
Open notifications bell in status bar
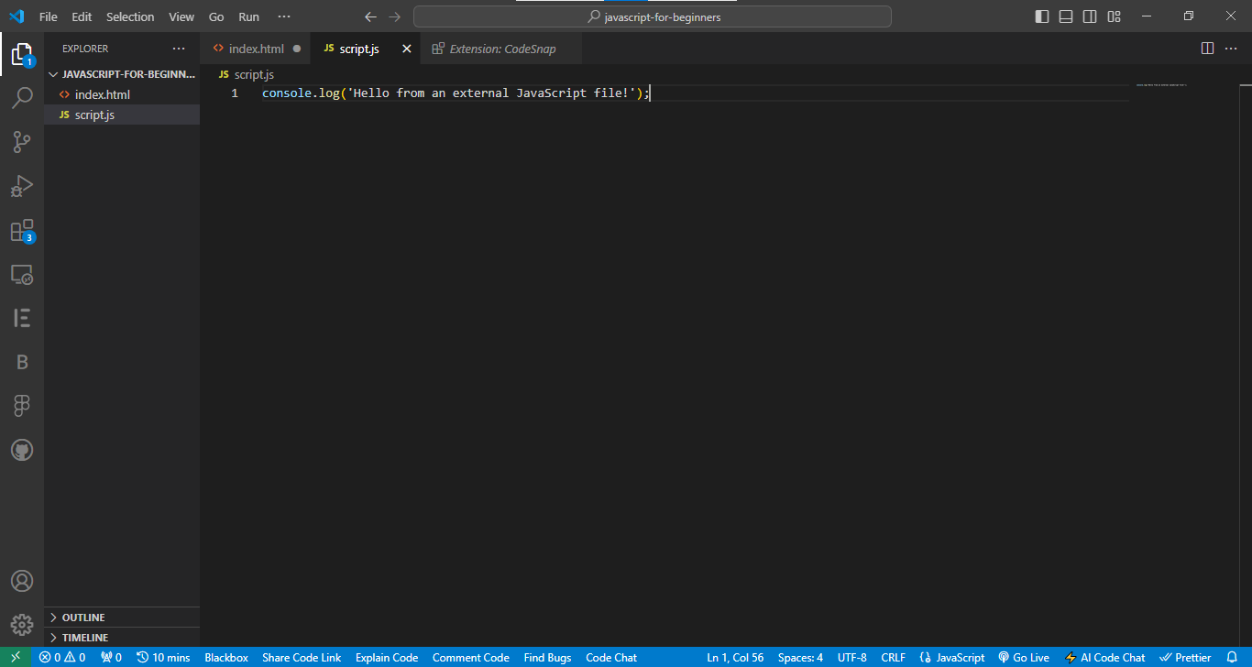pos(1232,657)
